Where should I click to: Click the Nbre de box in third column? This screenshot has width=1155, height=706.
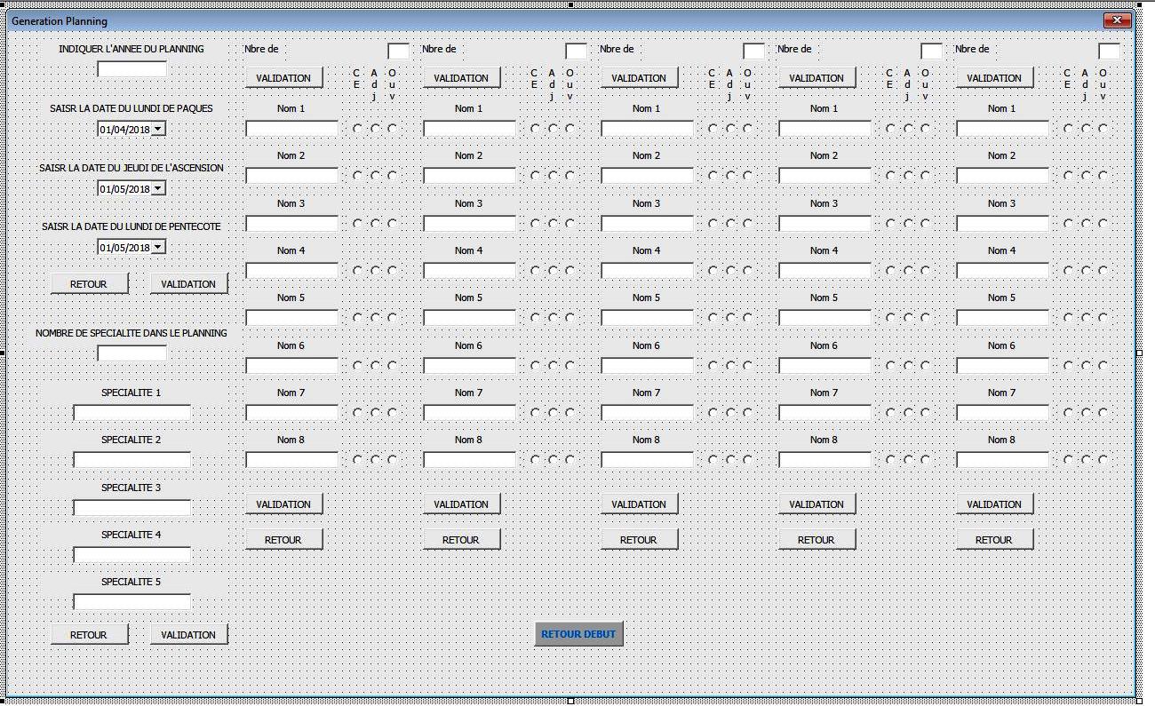click(754, 51)
